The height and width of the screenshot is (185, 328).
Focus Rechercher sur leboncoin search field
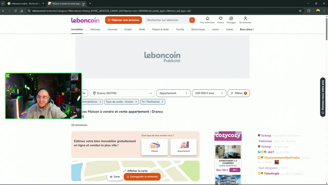pyautogui.click(x=167, y=20)
